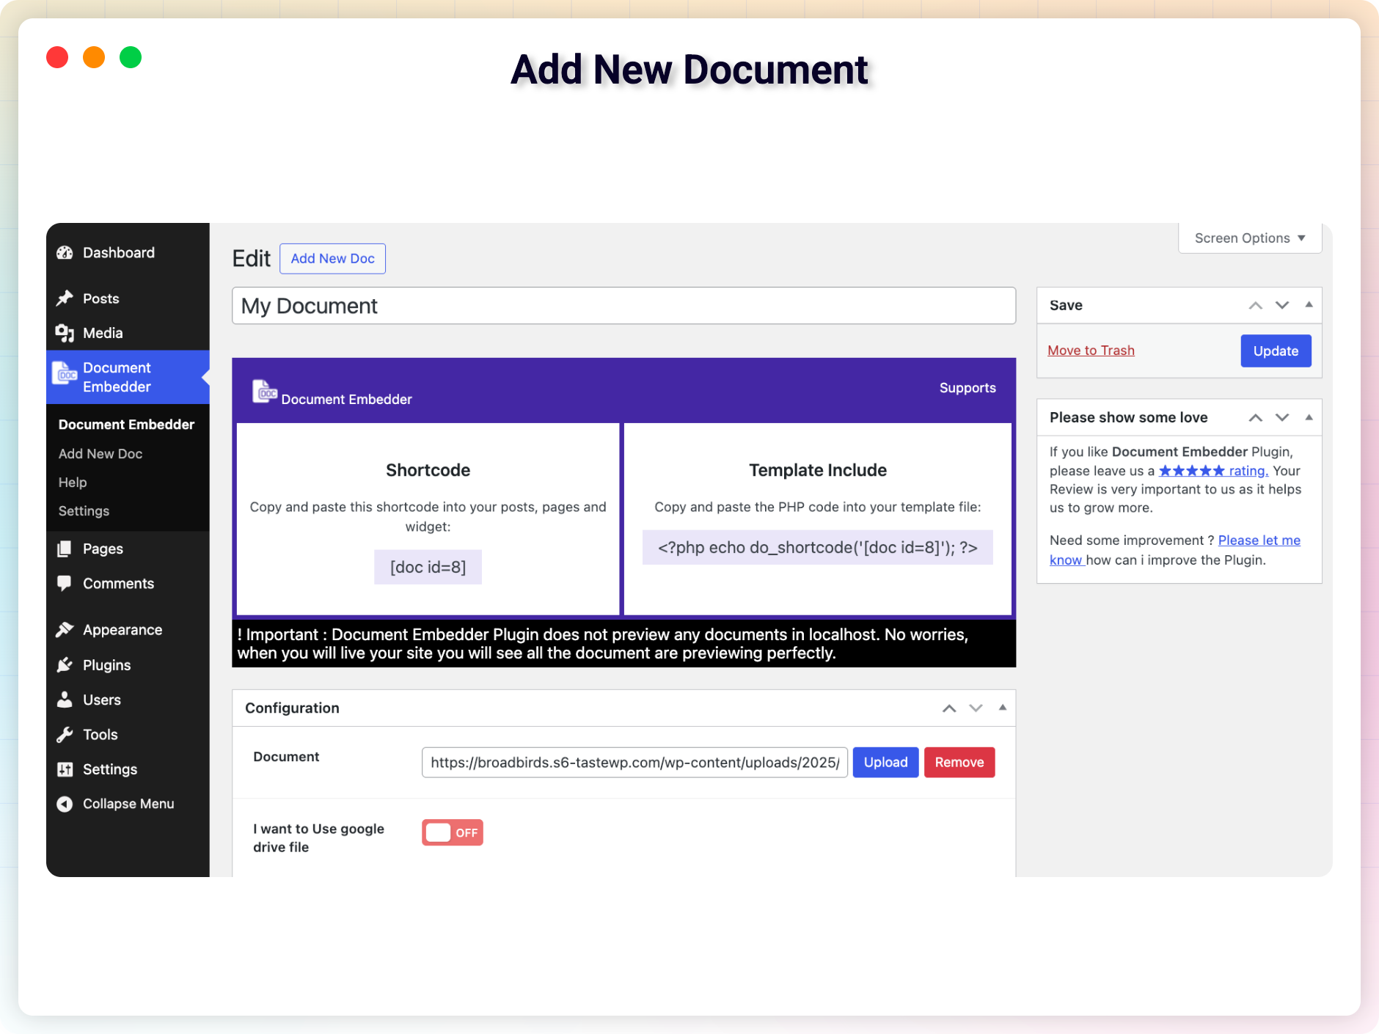This screenshot has width=1379, height=1034.
Task: Click the Appearance brush icon
Action: tap(65, 630)
